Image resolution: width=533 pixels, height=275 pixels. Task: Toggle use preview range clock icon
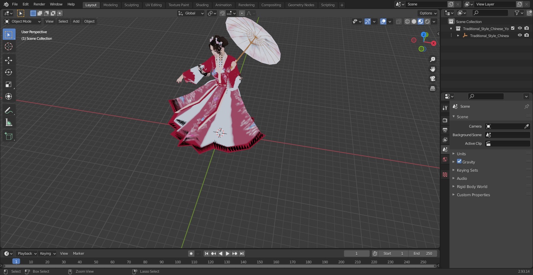pyautogui.click(x=375, y=254)
